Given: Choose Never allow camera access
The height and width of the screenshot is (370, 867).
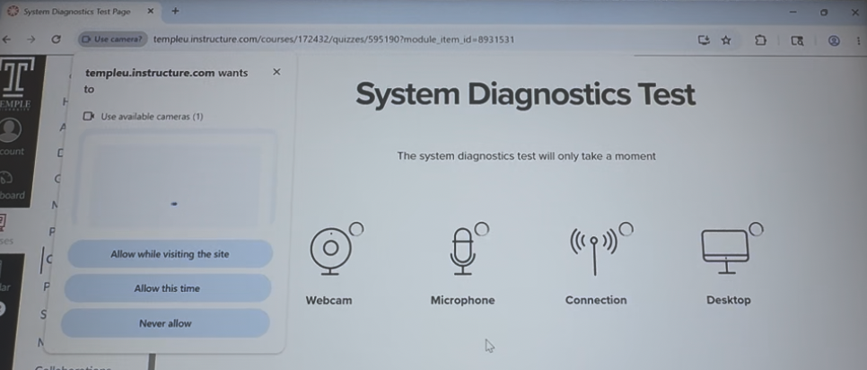Looking at the screenshot, I should [165, 323].
